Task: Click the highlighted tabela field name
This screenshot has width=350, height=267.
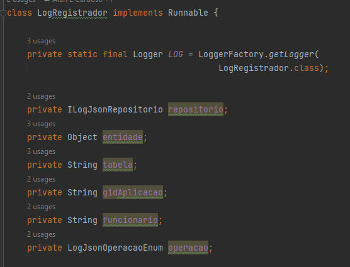Action: pos(118,165)
